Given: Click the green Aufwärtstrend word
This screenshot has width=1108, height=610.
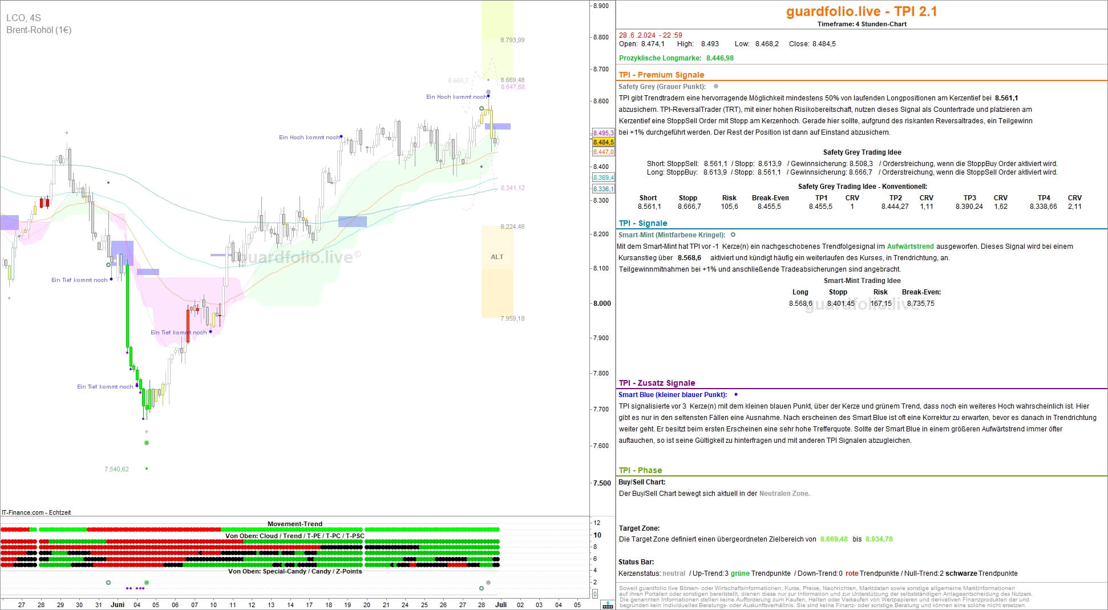Looking at the screenshot, I should pos(910,247).
